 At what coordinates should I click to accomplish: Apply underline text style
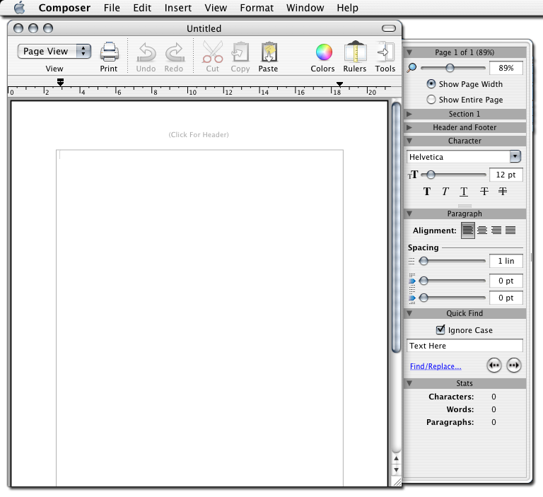[464, 191]
